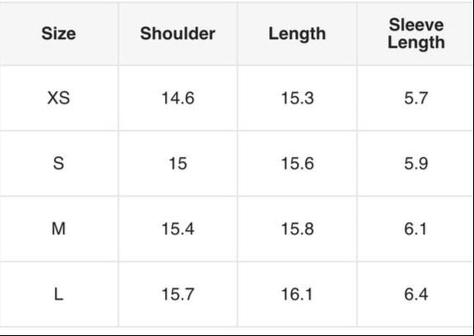Click the Length column header
The width and height of the screenshot is (474, 336).
(297, 34)
